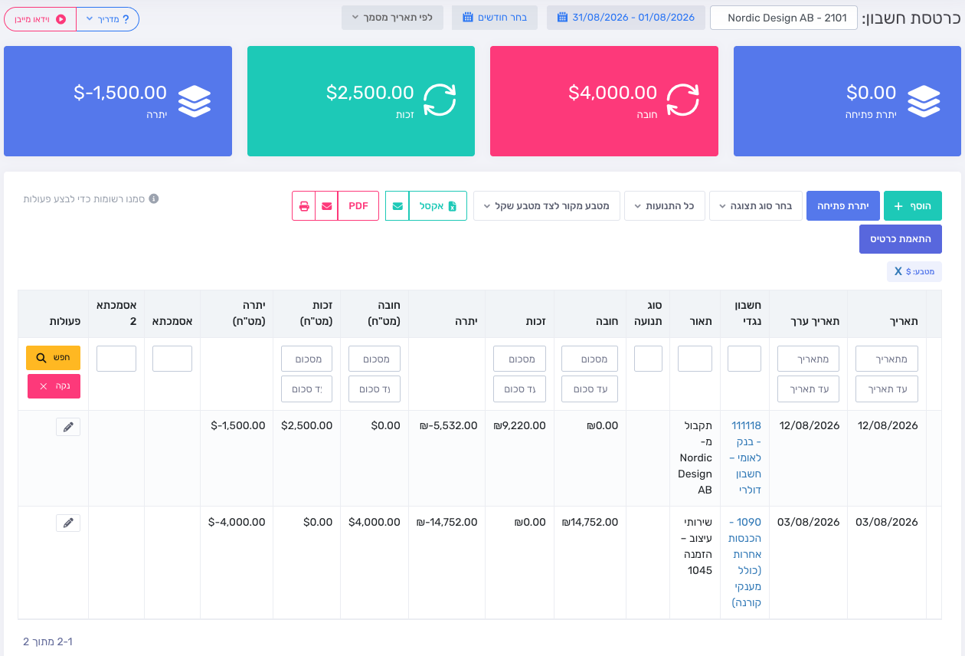Edit the 03/08/2026 transaction row pencil
Viewport: 965px width, 656px height.
click(68, 523)
